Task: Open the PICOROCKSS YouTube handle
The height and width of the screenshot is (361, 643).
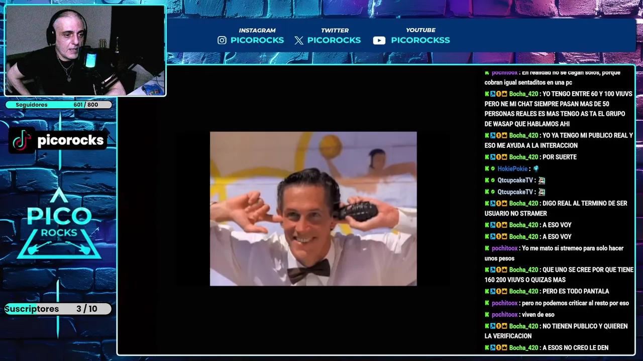Action: pyautogui.click(x=420, y=40)
